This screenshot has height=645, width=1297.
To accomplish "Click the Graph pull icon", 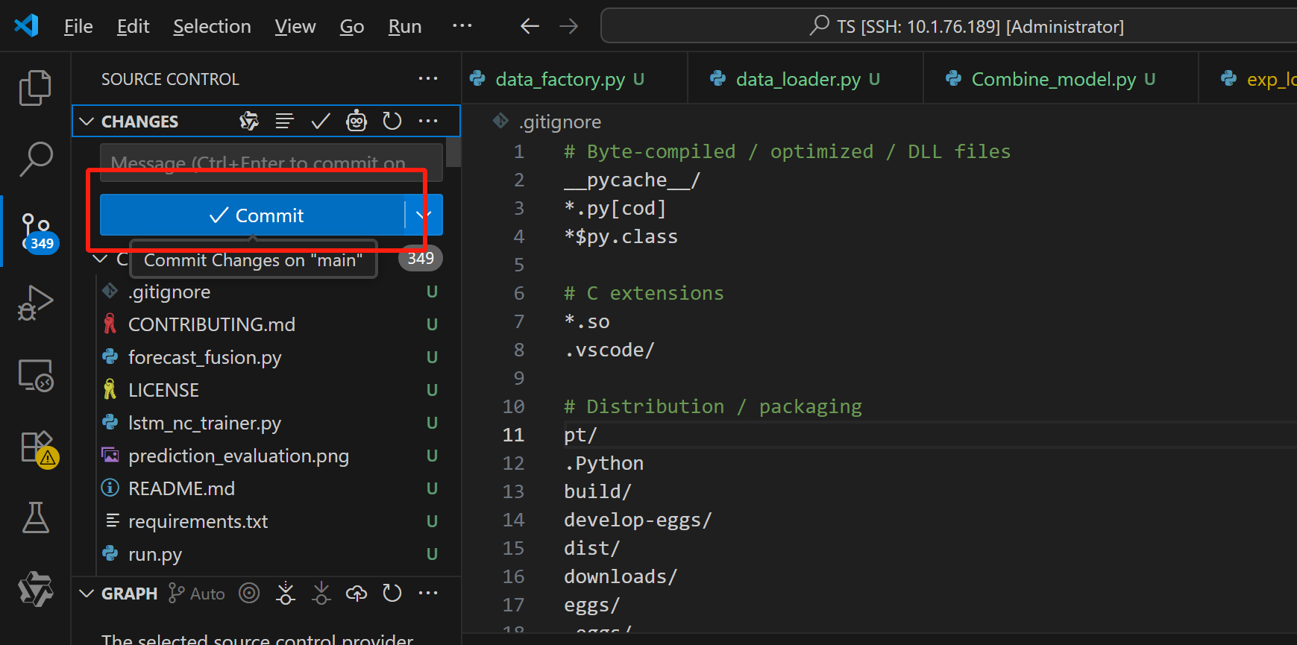I will click(321, 593).
